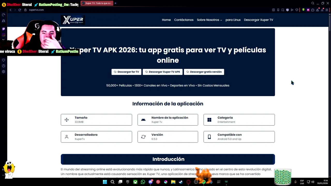Take a snapshot with the dashed-square icon
This screenshot has width=331, height=186.
[283, 10]
